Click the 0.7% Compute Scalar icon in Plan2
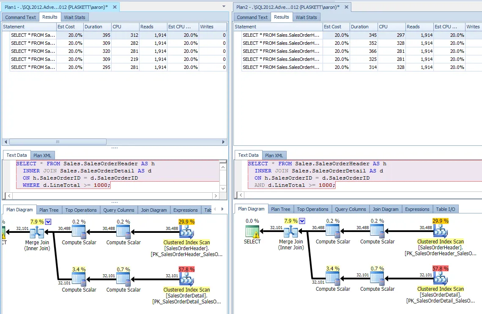The height and width of the screenshot is (314, 482). coord(377,279)
